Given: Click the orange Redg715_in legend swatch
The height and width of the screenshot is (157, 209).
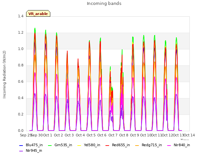Looking at the screenshot, I should point(137,145).
